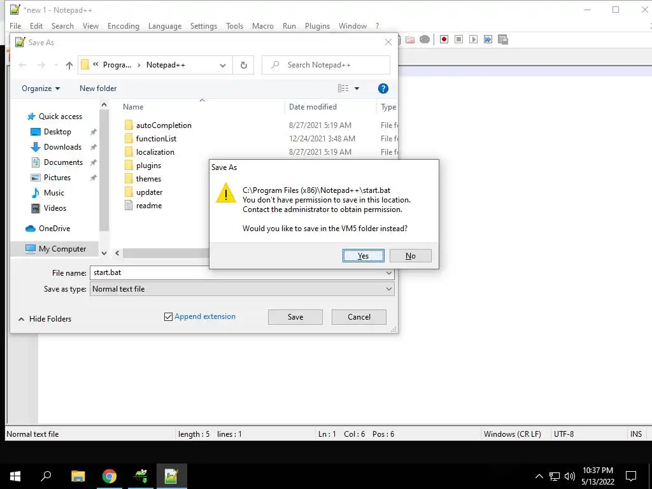
Task: Click the Append extension link text
Action: point(205,316)
